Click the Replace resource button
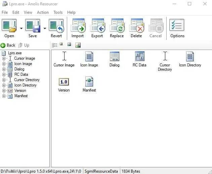 click(x=117, y=28)
